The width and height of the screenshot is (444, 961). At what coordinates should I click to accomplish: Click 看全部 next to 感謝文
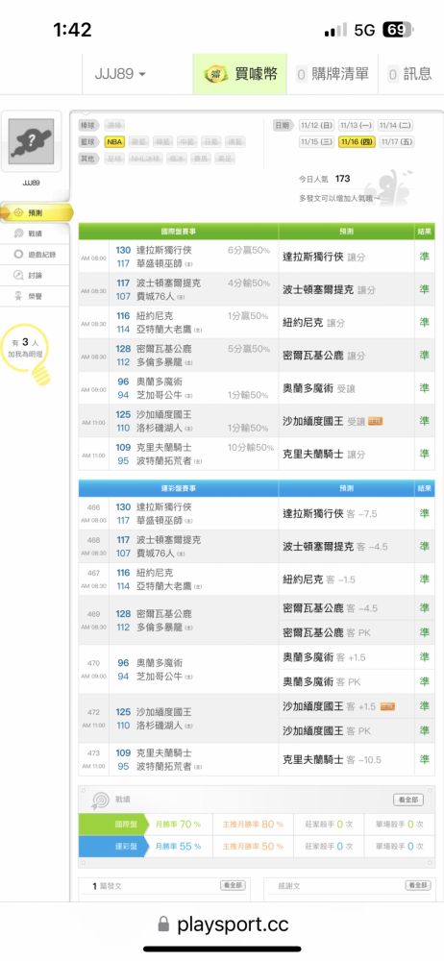[x=418, y=886]
